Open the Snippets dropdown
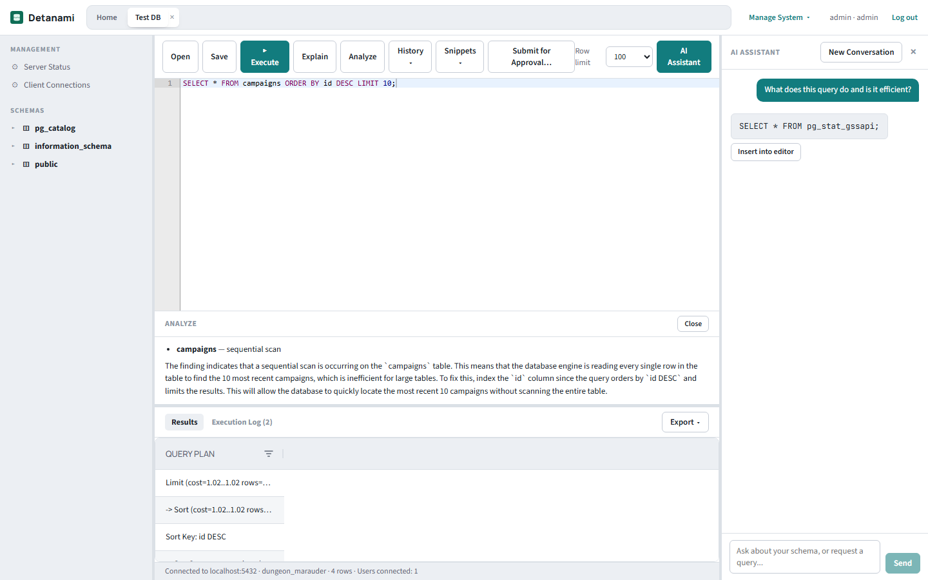This screenshot has width=928, height=580. click(x=460, y=57)
